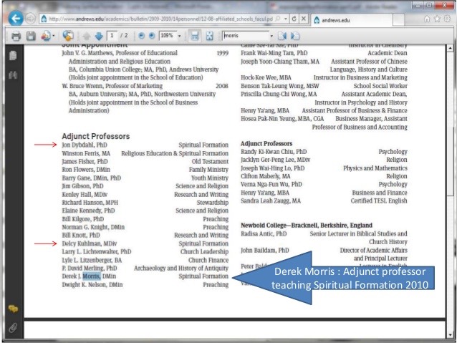Click the address bar URL field

160,19
